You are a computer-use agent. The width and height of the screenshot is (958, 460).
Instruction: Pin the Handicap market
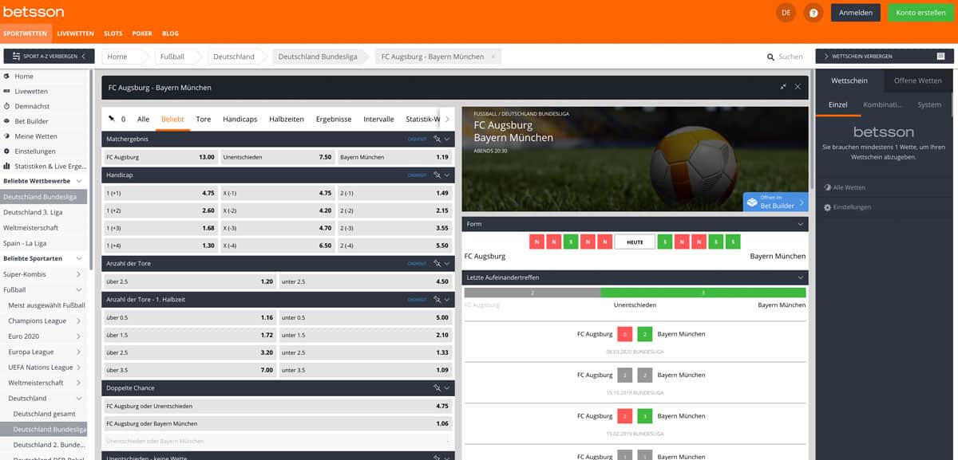pyautogui.click(x=437, y=175)
